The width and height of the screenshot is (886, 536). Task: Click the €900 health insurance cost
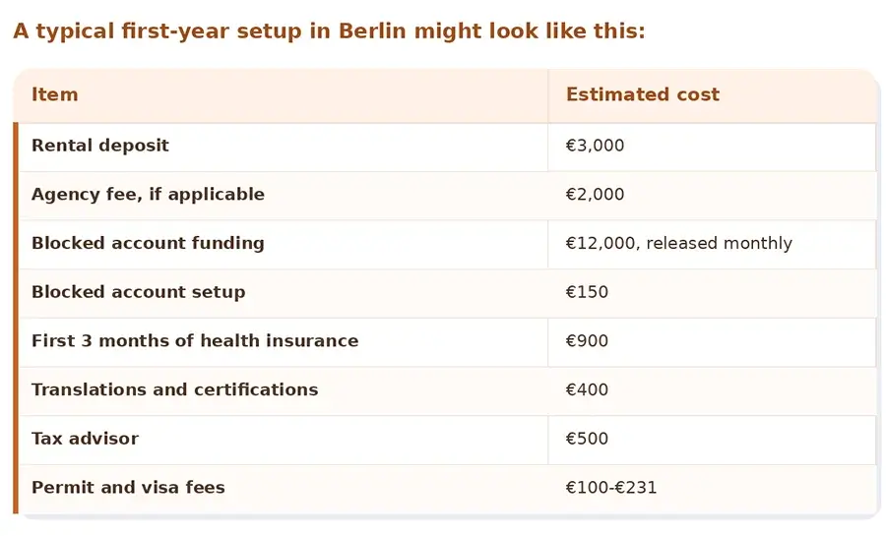pos(587,341)
